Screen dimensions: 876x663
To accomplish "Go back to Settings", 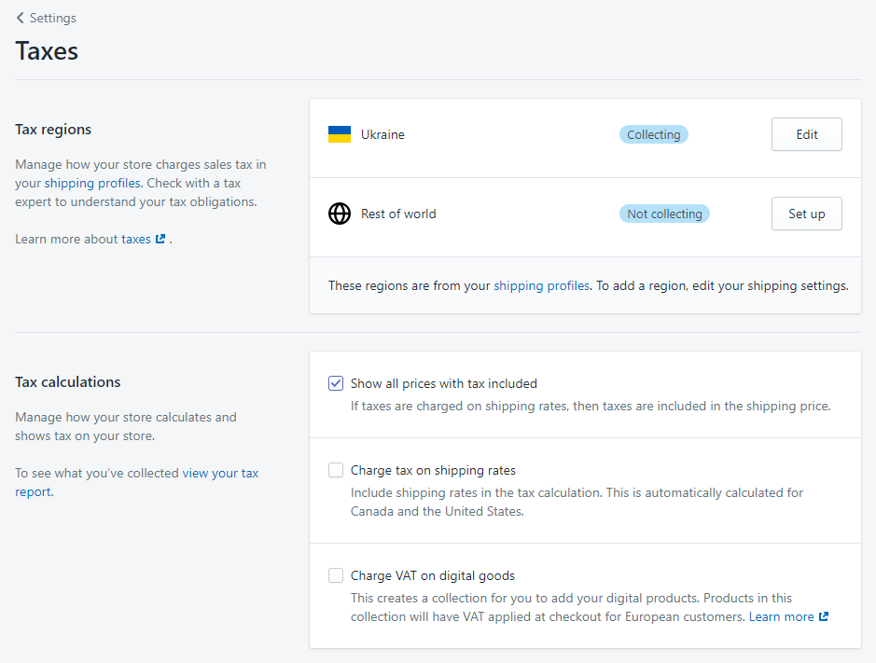I will [x=52, y=18].
